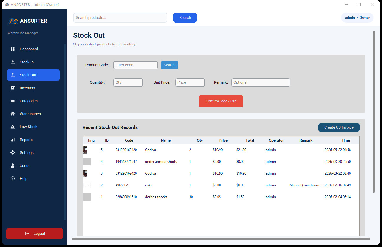Click the Qty column header
382x247 pixels.
coord(200,140)
